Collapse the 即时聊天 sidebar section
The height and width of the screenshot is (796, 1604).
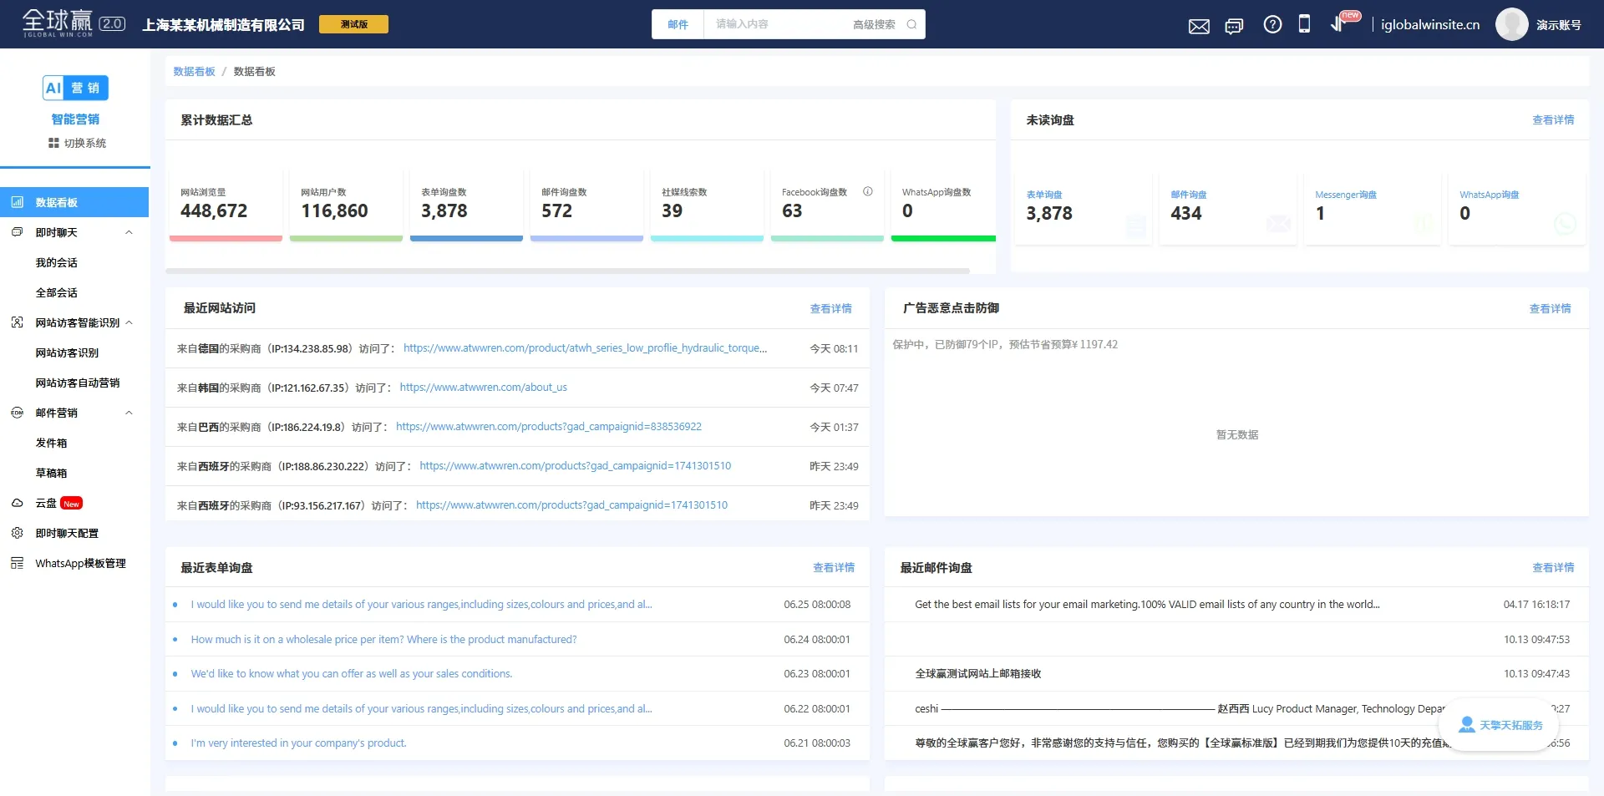coord(129,233)
